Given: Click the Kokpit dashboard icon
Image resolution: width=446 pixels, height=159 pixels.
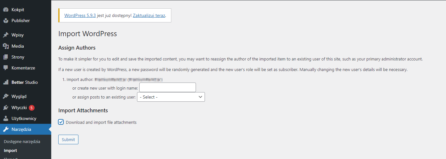Looking at the screenshot, I should [6, 10].
